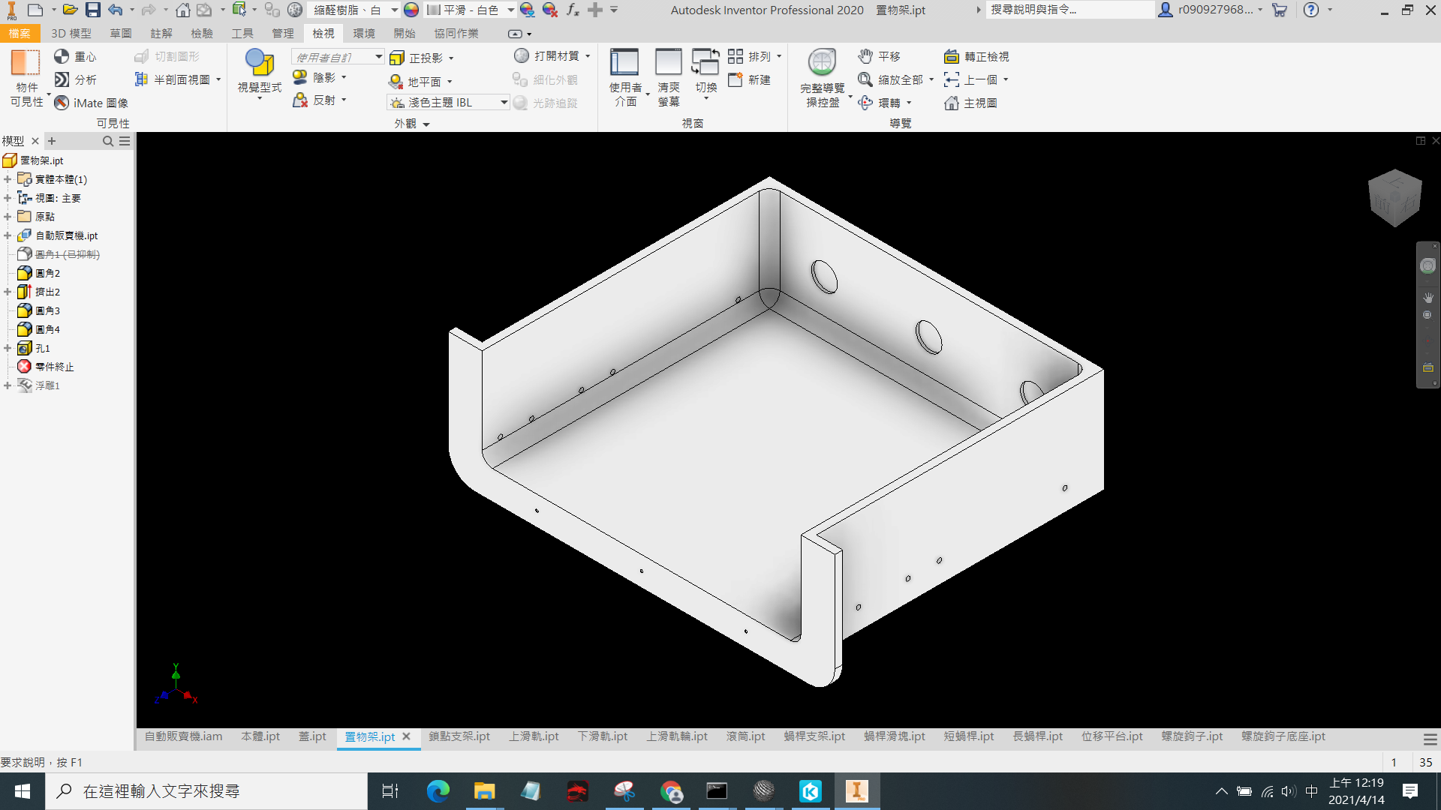Select the 視覺型式 visual style icon
Image resolution: width=1441 pixels, height=810 pixels.
pyautogui.click(x=260, y=62)
